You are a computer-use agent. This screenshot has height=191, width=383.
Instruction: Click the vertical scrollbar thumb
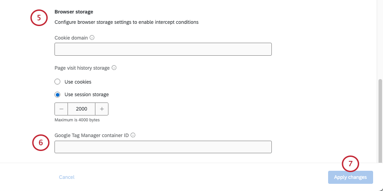click(x=380, y=119)
